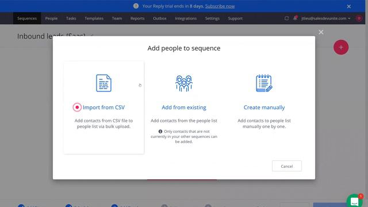Click Import from CSV label
The width and height of the screenshot is (368, 207).
[x=103, y=108]
